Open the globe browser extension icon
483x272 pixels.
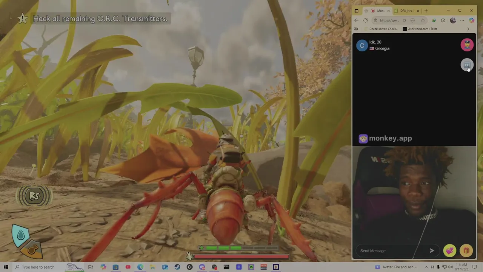click(x=434, y=20)
